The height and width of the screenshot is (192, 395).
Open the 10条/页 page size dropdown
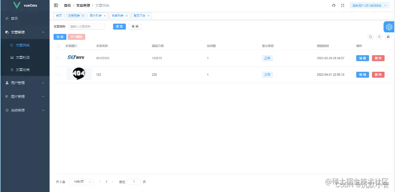point(81,182)
